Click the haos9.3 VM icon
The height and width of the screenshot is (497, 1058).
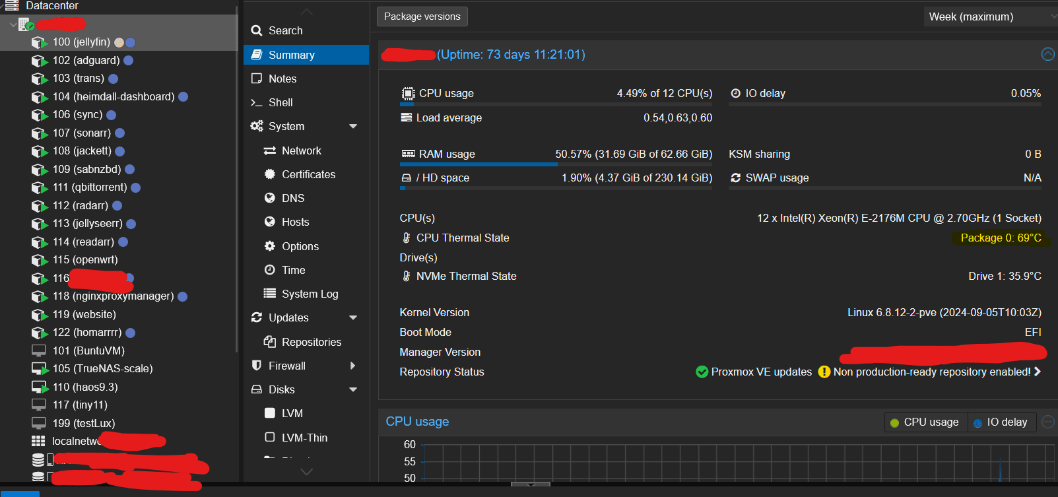point(40,387)
